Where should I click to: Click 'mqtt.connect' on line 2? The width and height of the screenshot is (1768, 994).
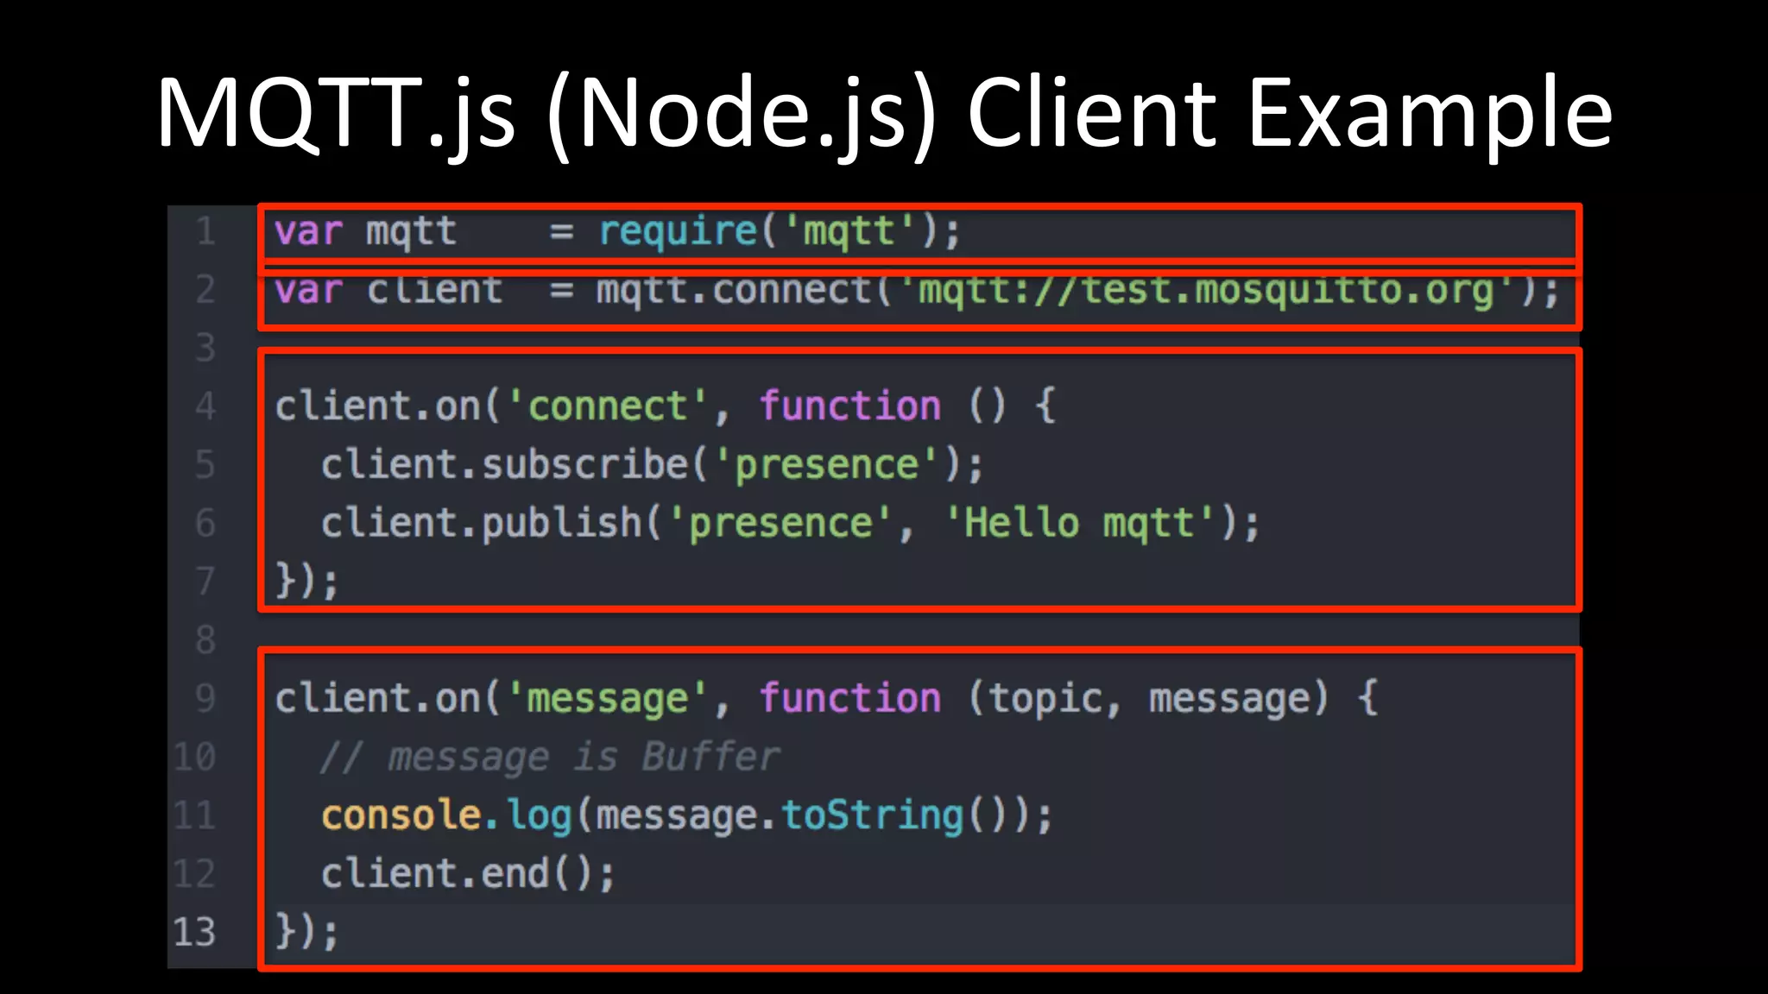736,291
